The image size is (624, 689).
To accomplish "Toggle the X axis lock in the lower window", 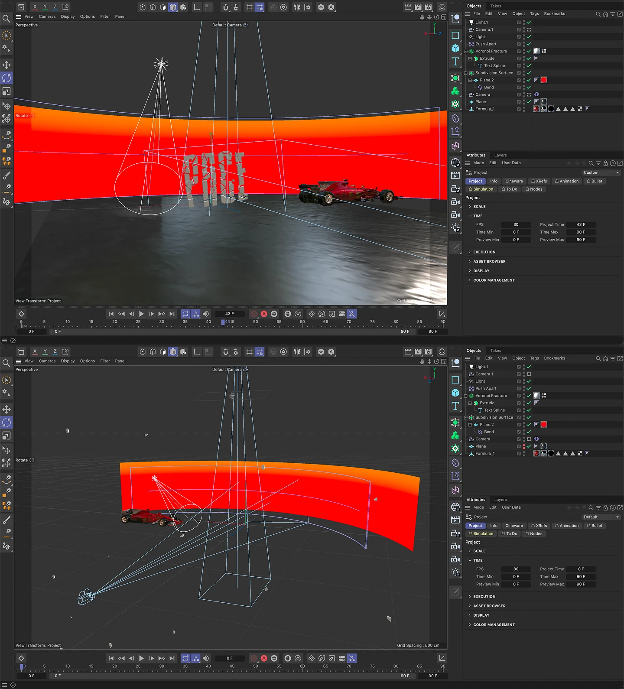I will (35, 351).
